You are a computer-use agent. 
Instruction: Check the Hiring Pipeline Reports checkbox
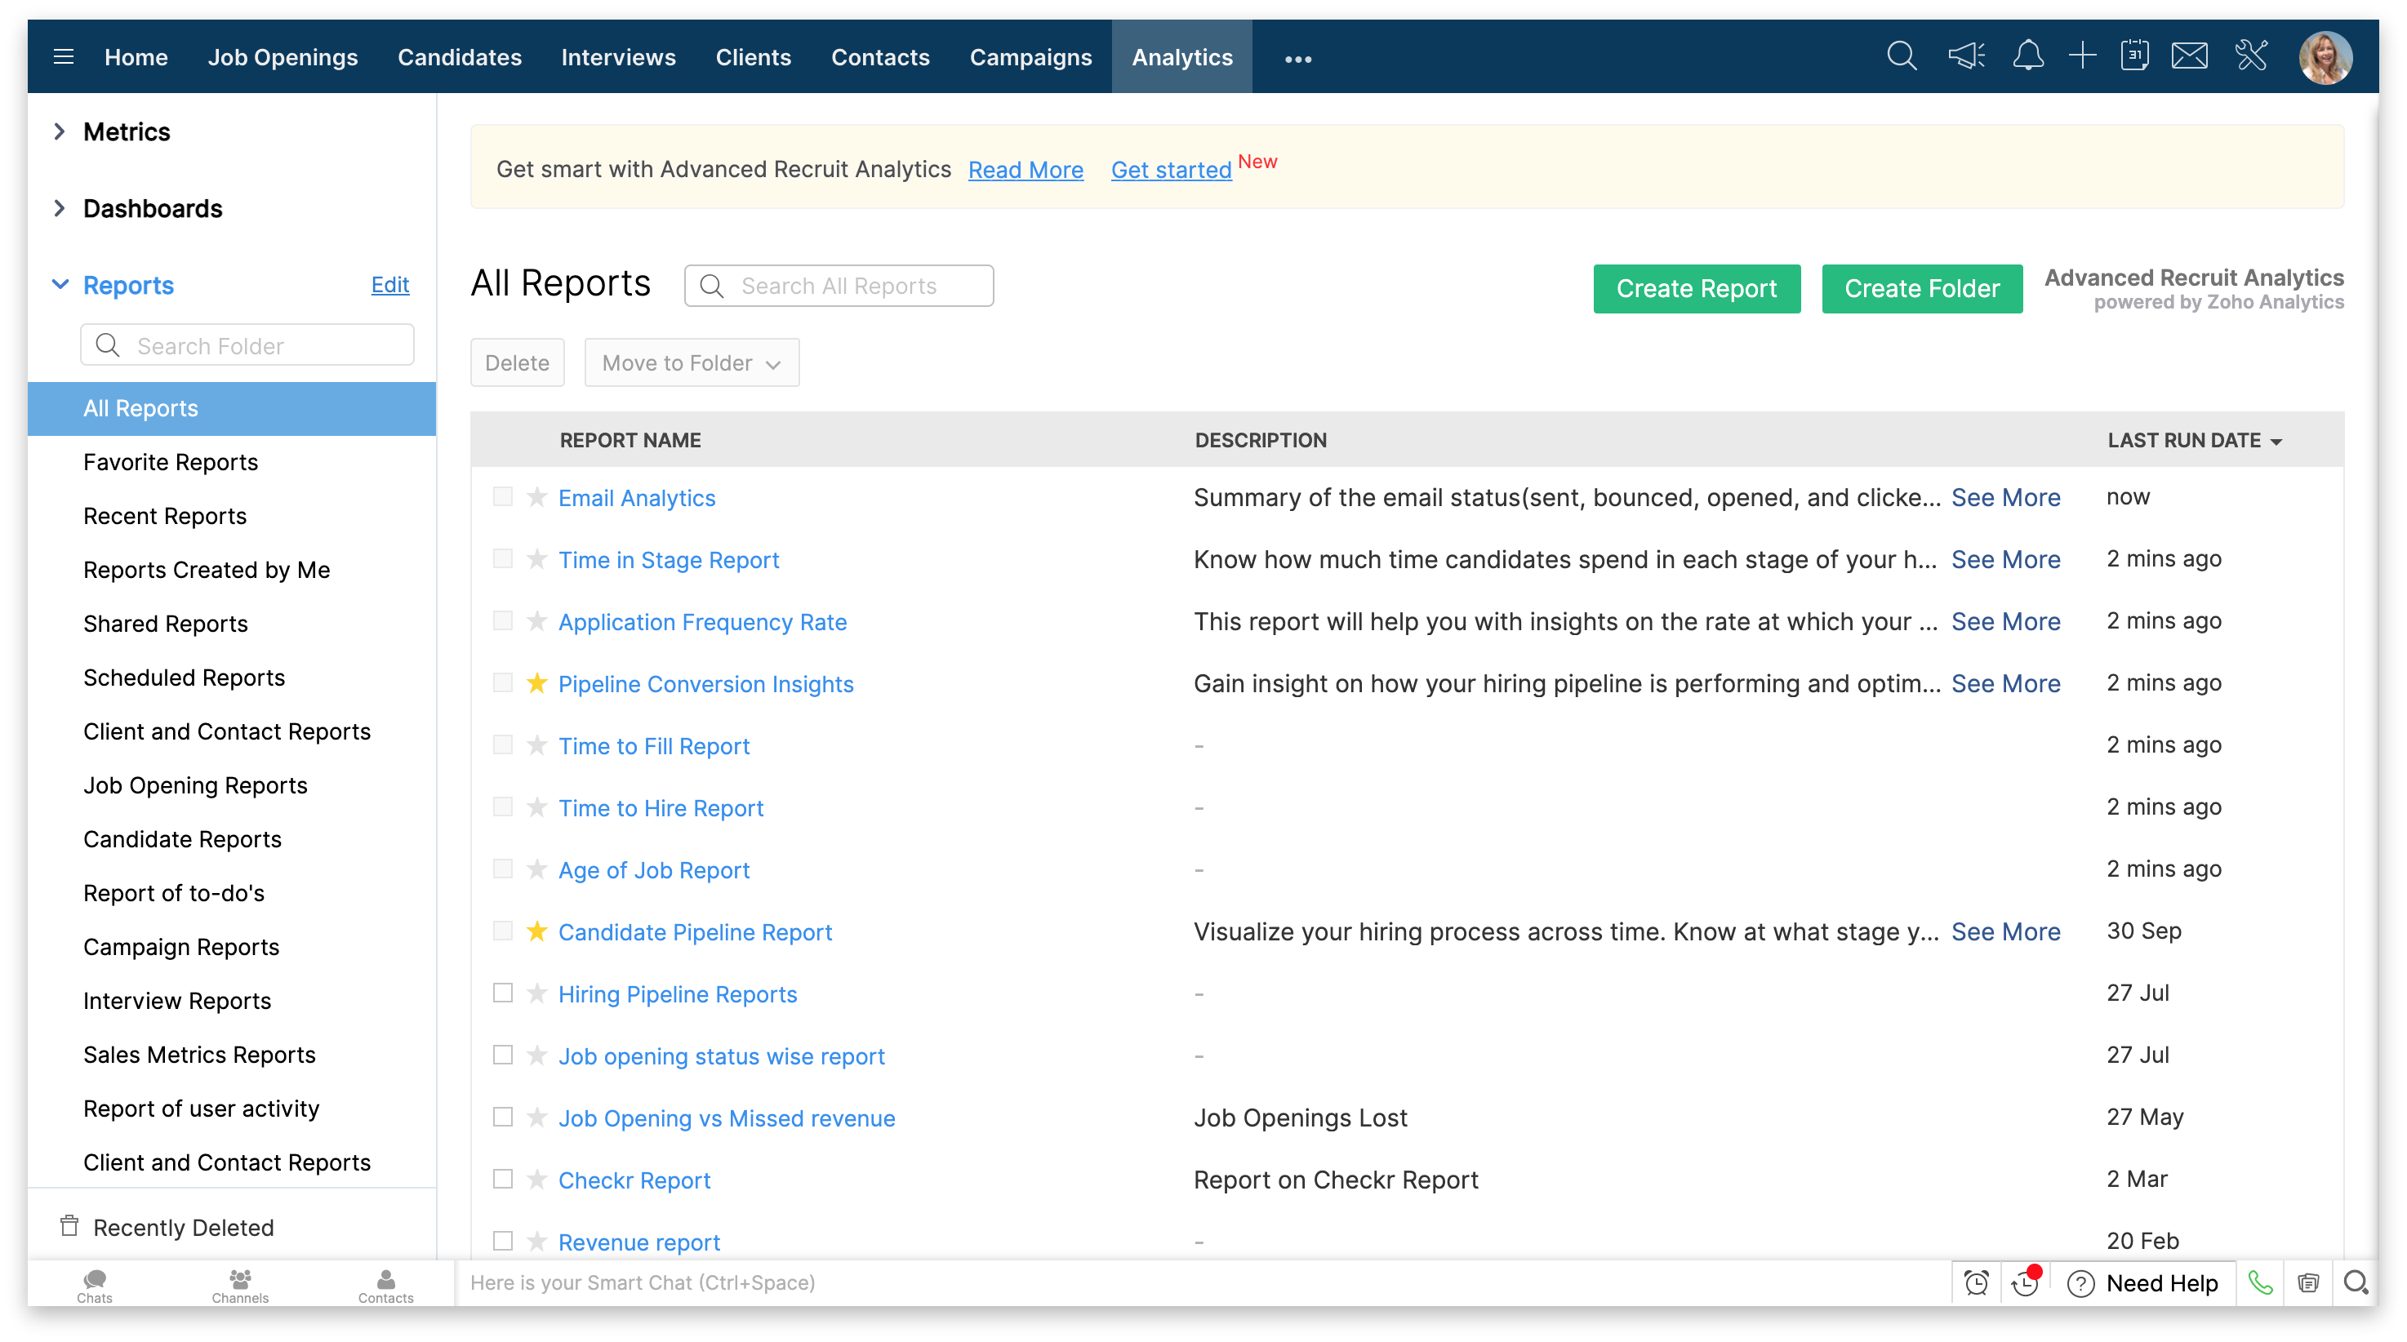pos(503,993)
